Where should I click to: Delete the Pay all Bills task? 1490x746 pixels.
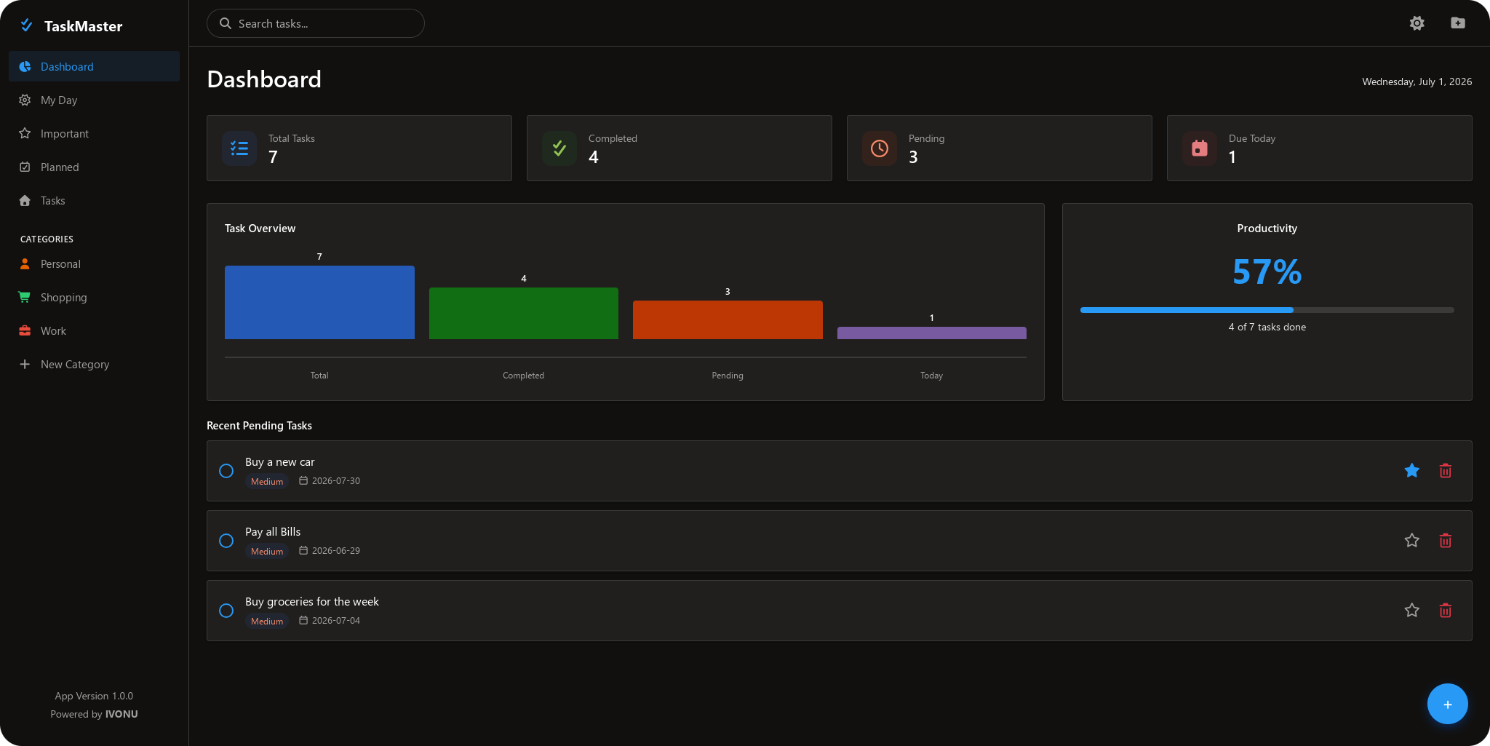tap(1446, 541)
